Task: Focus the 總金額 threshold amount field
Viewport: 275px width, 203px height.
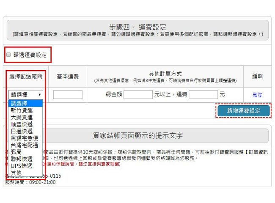Action: pos(138,95)
